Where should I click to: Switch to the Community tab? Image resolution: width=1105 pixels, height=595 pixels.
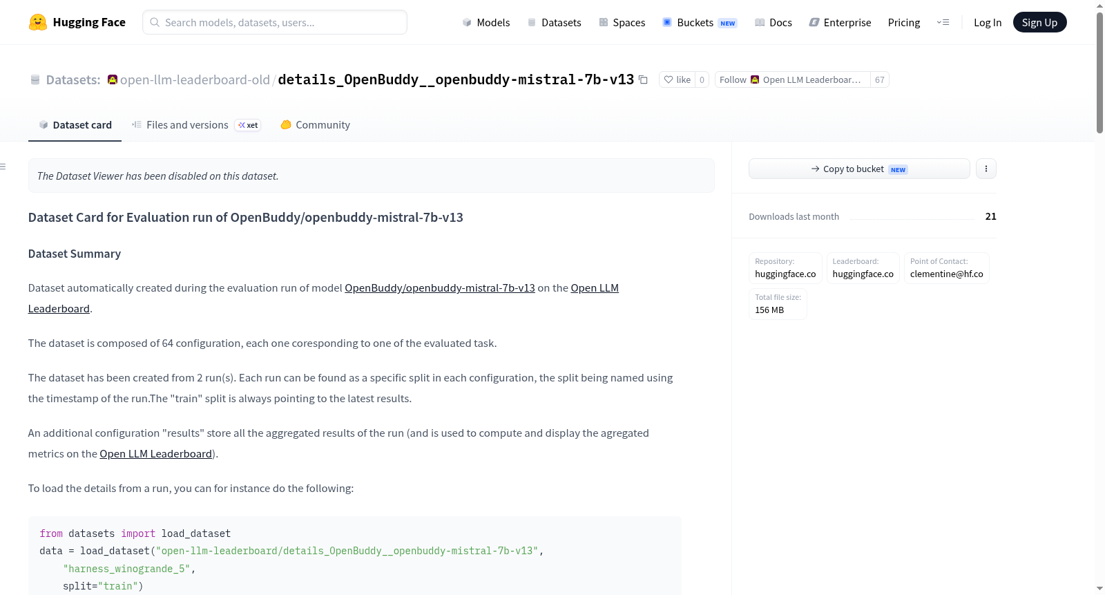pyautogui.click(x=316, y=125)
